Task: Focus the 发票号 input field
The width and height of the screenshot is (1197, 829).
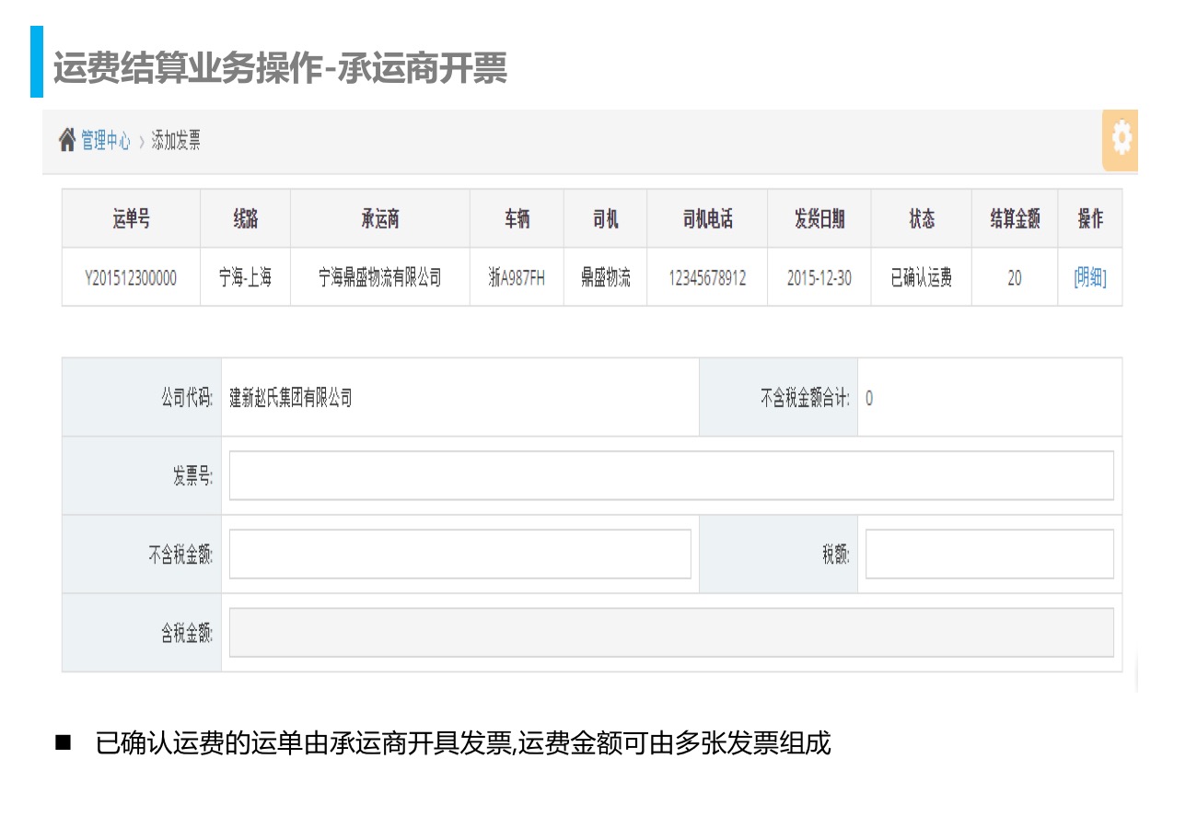Action: (x=670, y=475)
